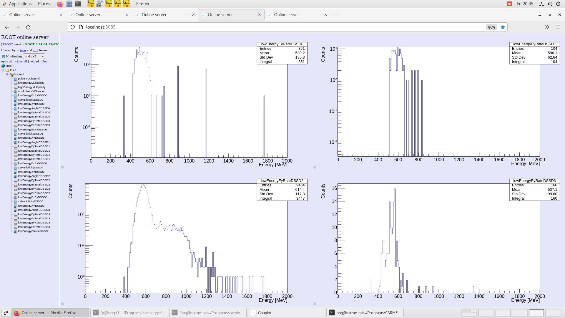Click the corner toggle below the DSSD2 plot

[62, 304]
